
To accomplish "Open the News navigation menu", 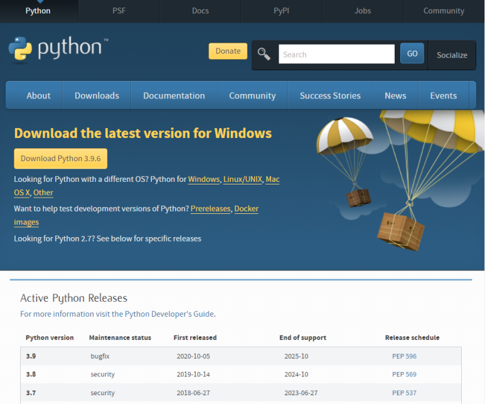I will (x=395, y=95).
